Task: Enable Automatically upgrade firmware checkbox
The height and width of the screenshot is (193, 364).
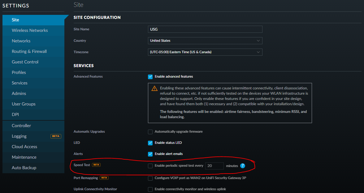Action: pos(150,132)
